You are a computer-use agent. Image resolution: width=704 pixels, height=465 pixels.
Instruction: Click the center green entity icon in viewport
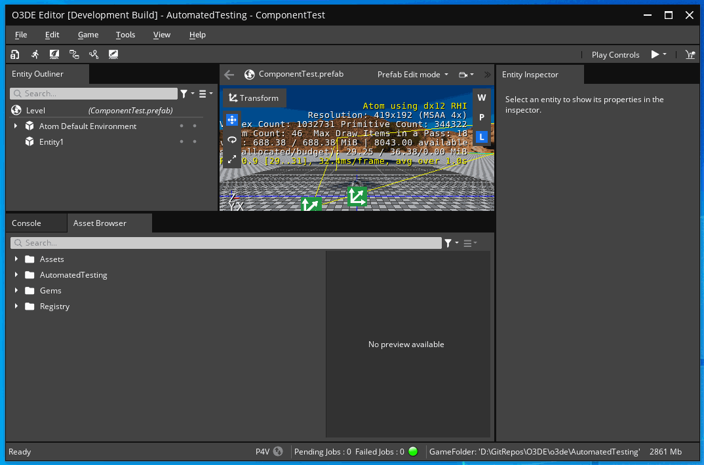357,196
